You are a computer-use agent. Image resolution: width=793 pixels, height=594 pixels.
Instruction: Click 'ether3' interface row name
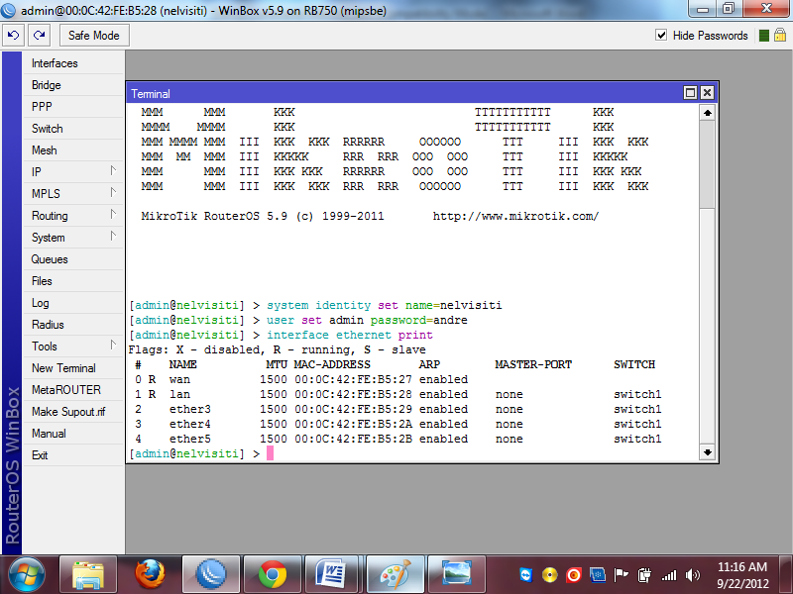point(190,409)
